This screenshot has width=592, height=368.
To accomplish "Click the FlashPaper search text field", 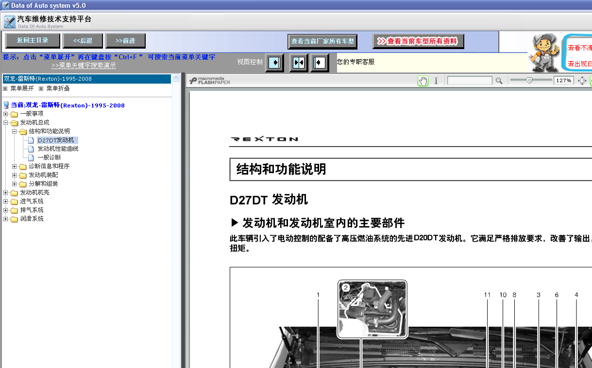I will click(470, 81).
